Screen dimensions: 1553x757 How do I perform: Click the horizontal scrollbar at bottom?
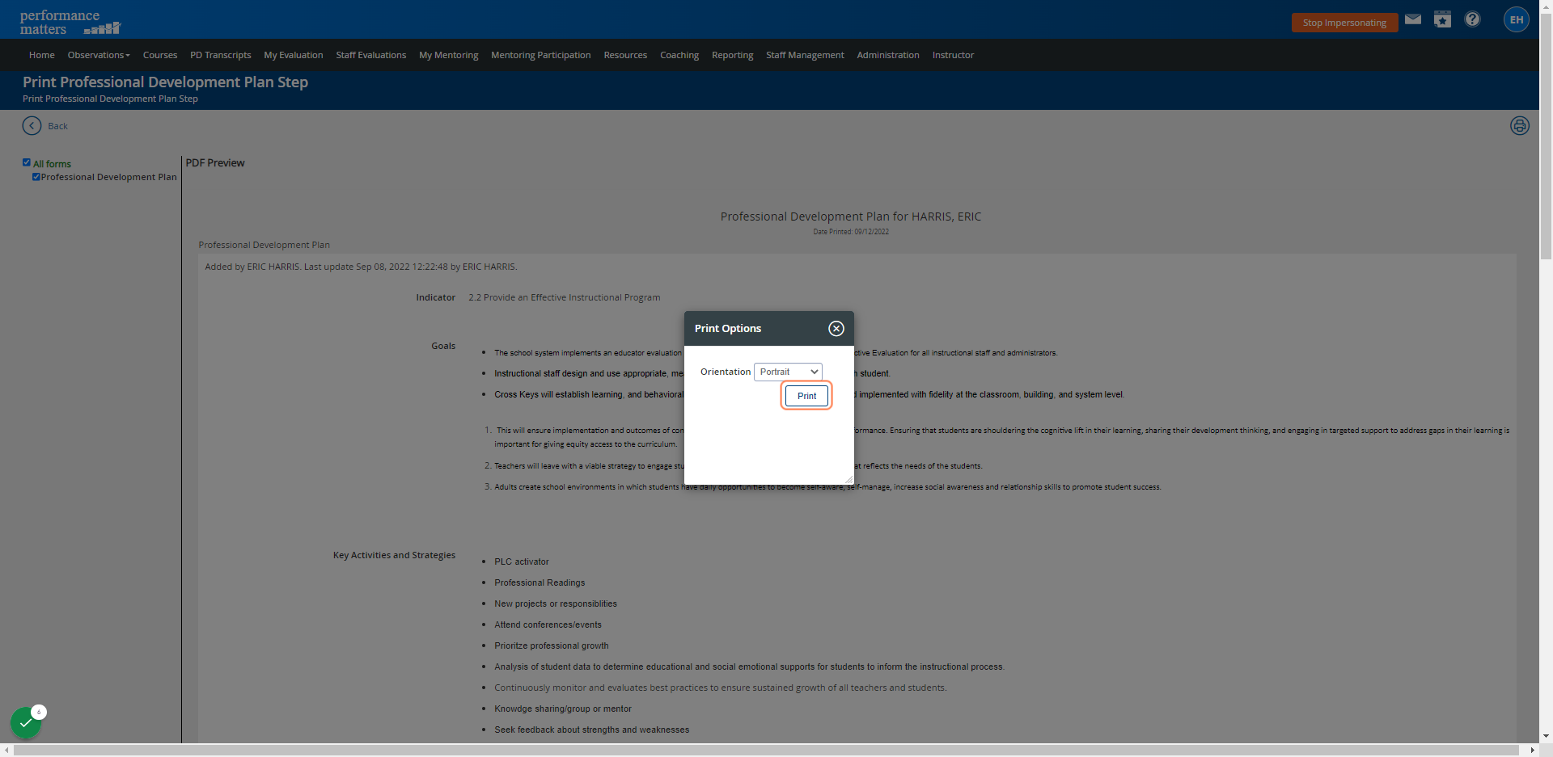point(766,751)
